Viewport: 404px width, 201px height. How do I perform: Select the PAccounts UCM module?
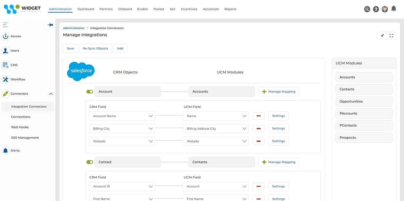coord(364,113)
